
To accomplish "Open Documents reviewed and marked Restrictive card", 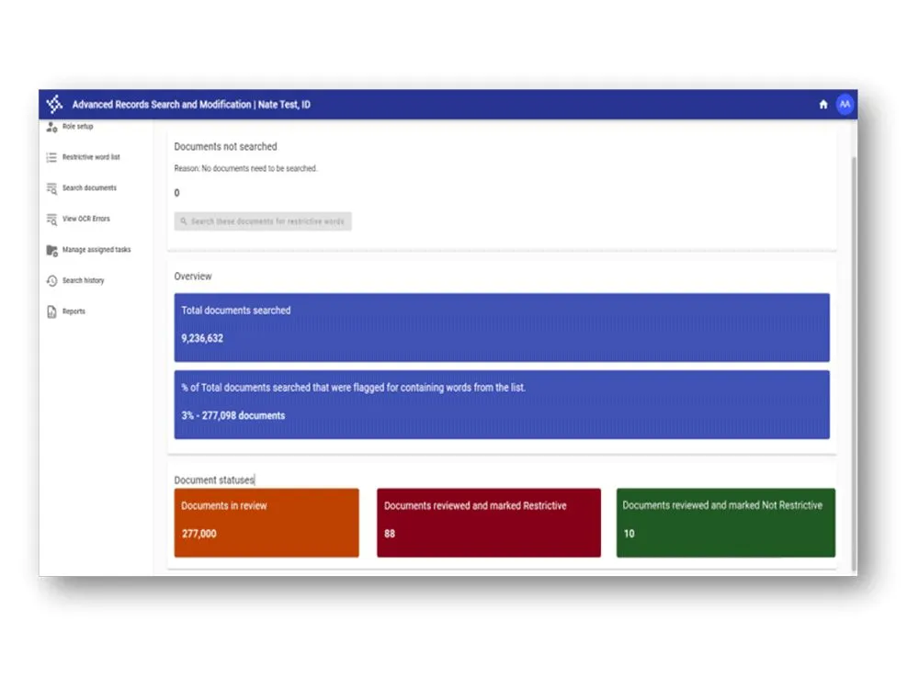I will tap(489, 523).
